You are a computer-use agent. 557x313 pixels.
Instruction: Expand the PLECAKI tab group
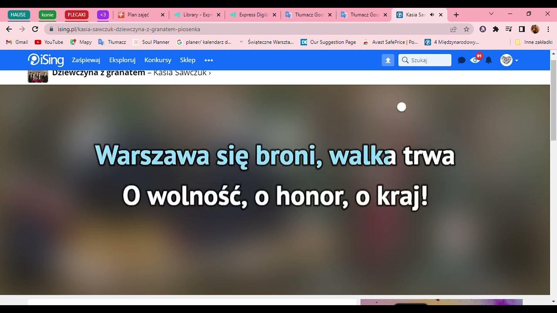pos(77,15)
